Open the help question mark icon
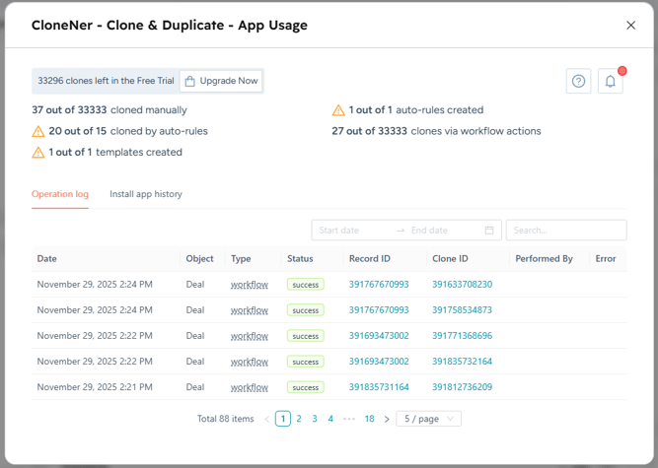Viewport: 658px width, 468px height. click(x=578, y=81)
